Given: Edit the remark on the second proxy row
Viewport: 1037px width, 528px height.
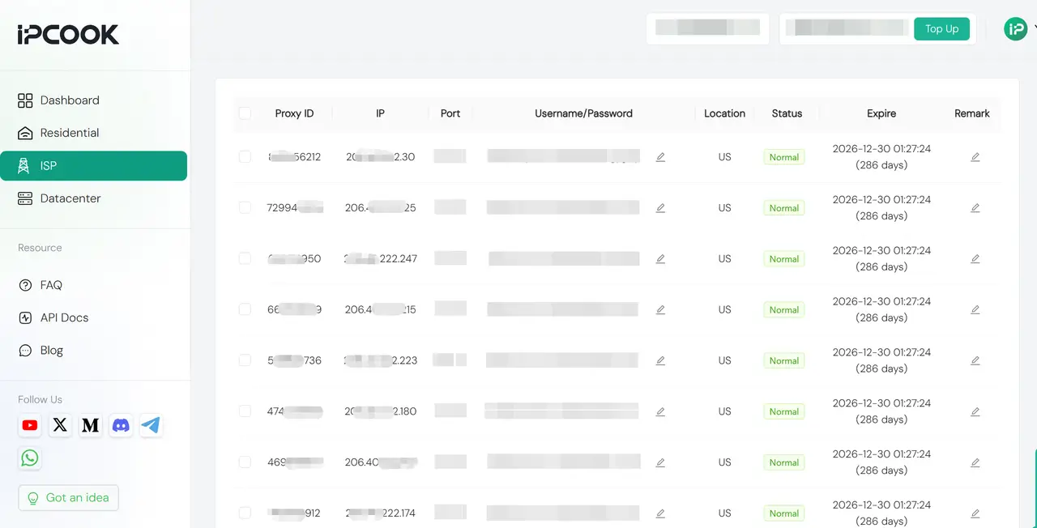Looking at the screenshot, I should pyautogui.click(x=975, y=207).
